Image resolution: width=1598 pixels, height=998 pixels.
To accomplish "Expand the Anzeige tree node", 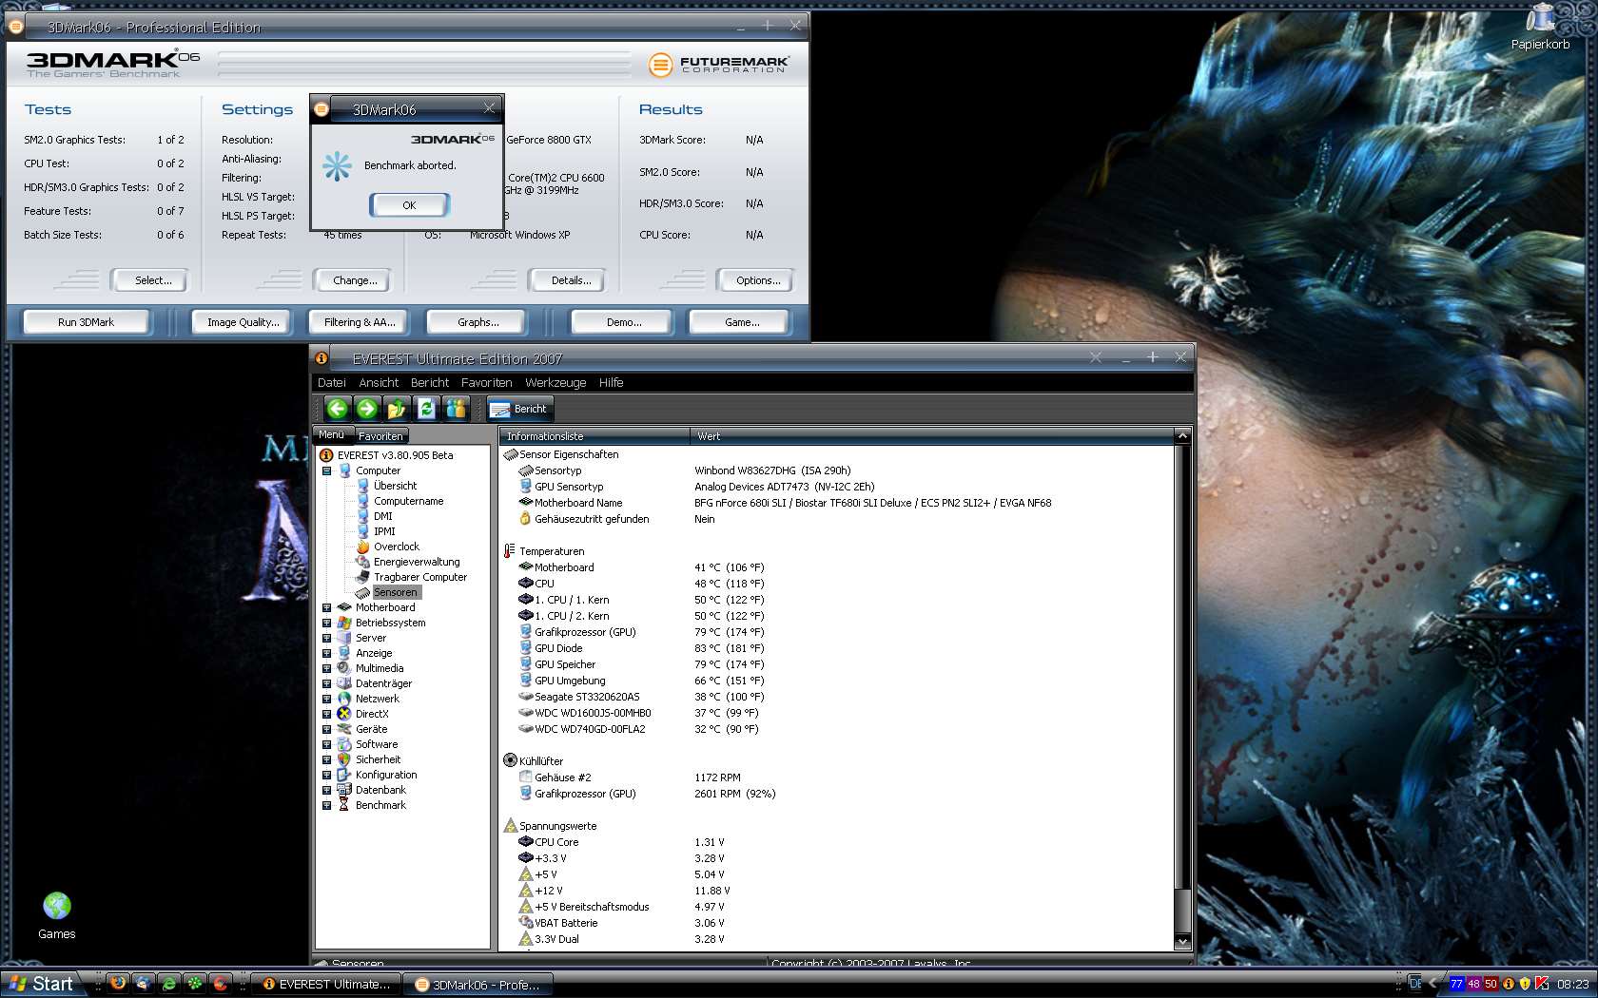I will point(326,653).
